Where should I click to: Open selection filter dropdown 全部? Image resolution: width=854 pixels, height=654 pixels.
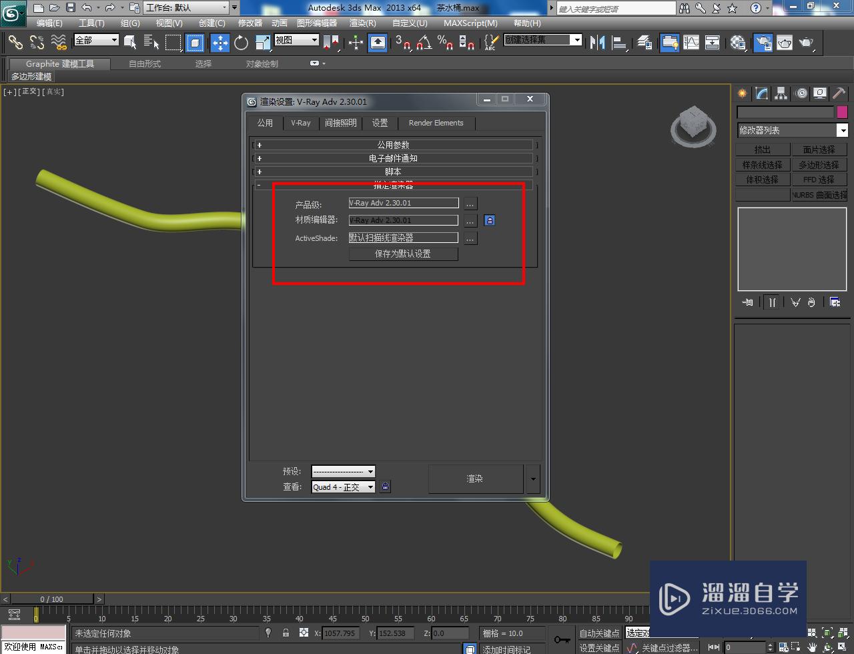point(96,40)
